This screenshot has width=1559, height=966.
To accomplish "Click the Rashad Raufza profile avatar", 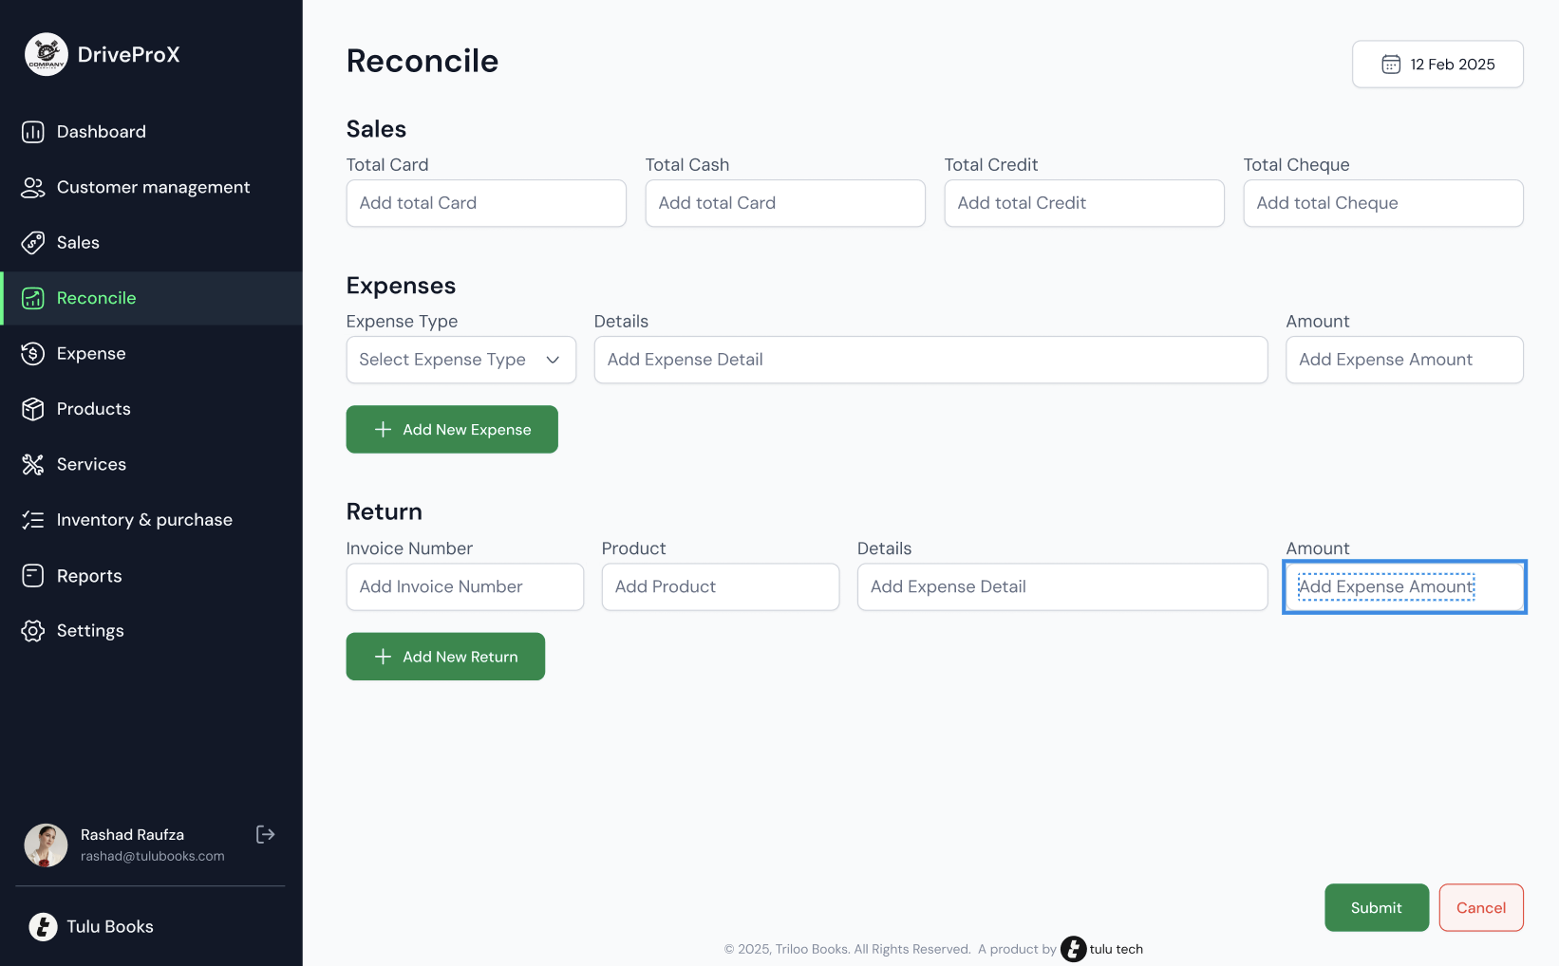I will [46, 845].
